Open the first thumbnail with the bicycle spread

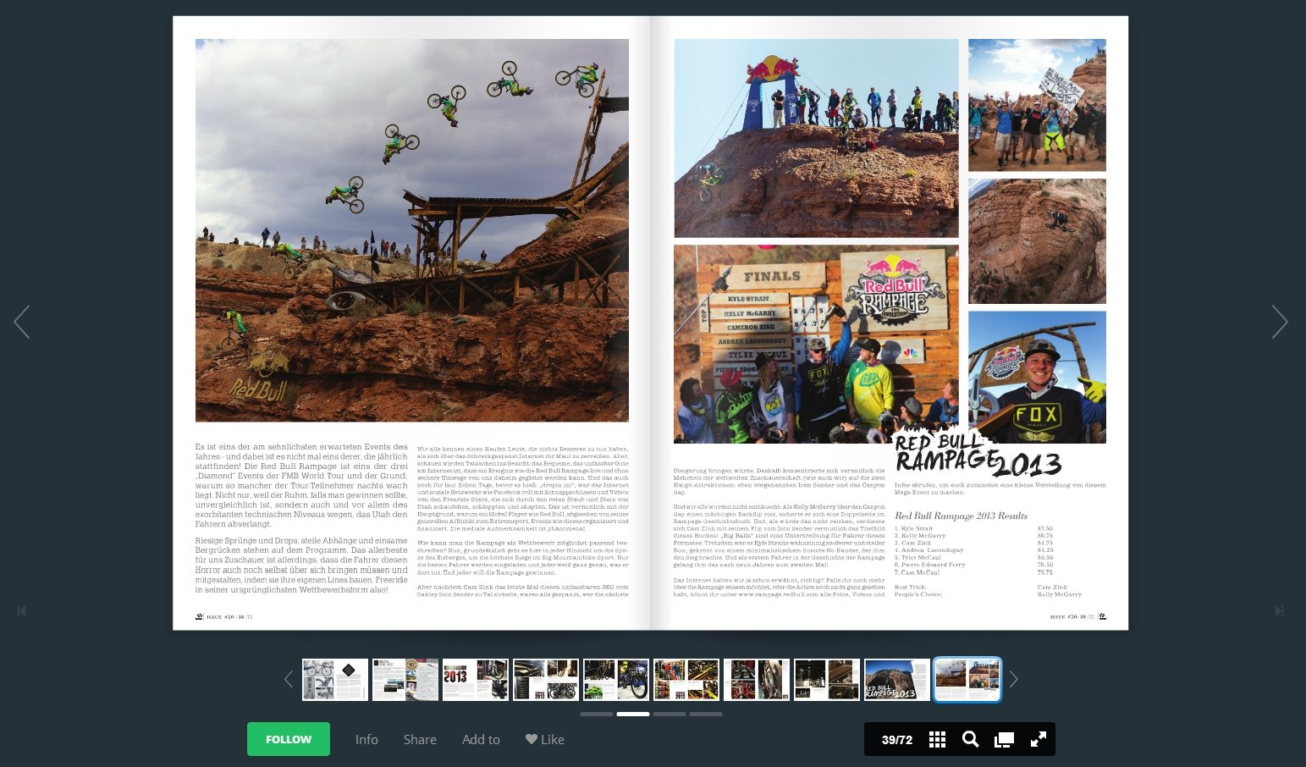pos(335,679)
